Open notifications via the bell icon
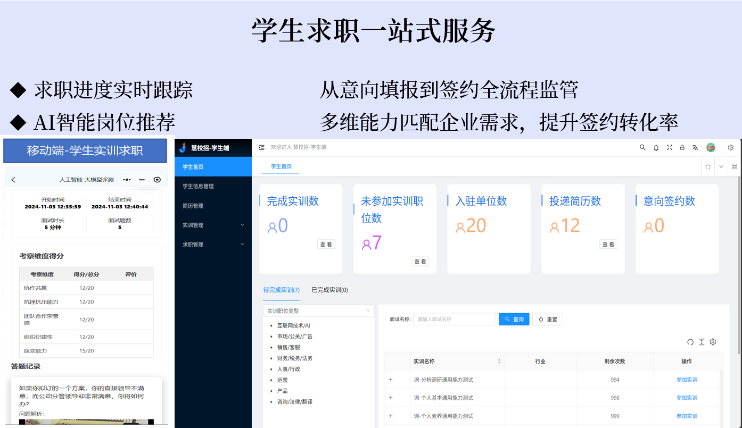742x428 pixels. 656,148
